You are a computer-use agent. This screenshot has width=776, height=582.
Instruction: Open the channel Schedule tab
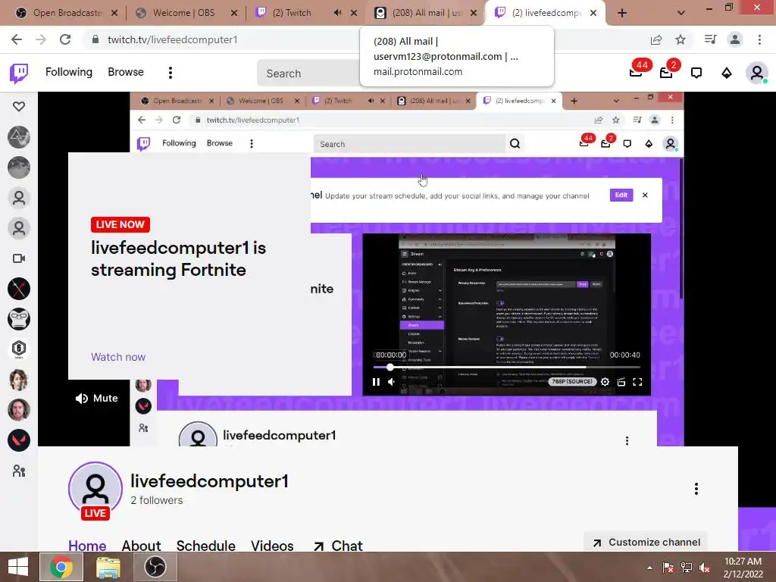click(206, 546)
